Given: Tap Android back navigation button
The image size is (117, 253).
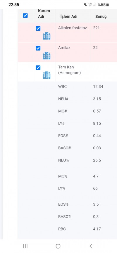Looking at the screenshot, I should point(91,246).
